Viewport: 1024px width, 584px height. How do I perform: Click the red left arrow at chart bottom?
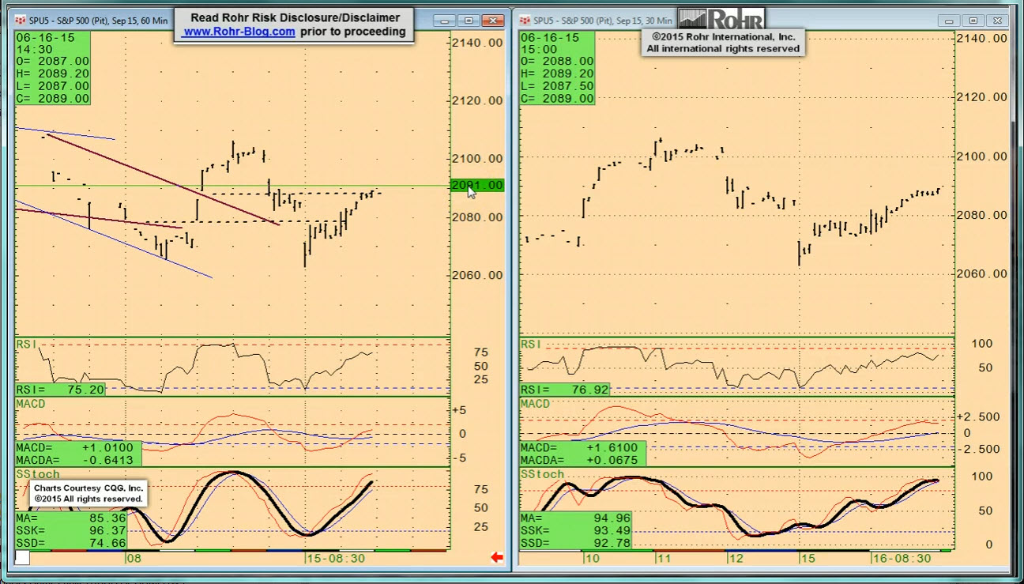(497, 557)
